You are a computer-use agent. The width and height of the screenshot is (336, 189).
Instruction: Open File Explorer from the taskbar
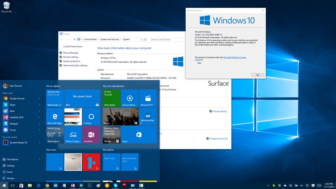(x=30, y=185)
